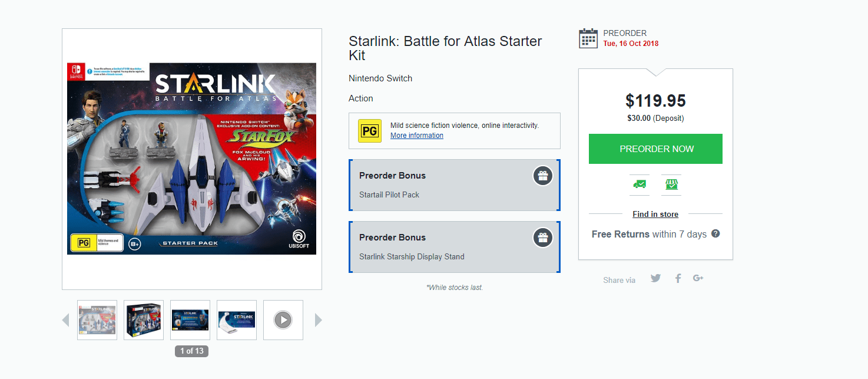Open the Find in store link
The height and width of the screenshot is (379, 868).
655,214
